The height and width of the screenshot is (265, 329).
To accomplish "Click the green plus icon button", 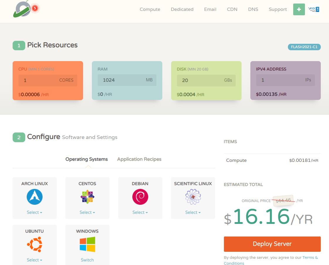I will pyautogui.click(x=299, y=9).
